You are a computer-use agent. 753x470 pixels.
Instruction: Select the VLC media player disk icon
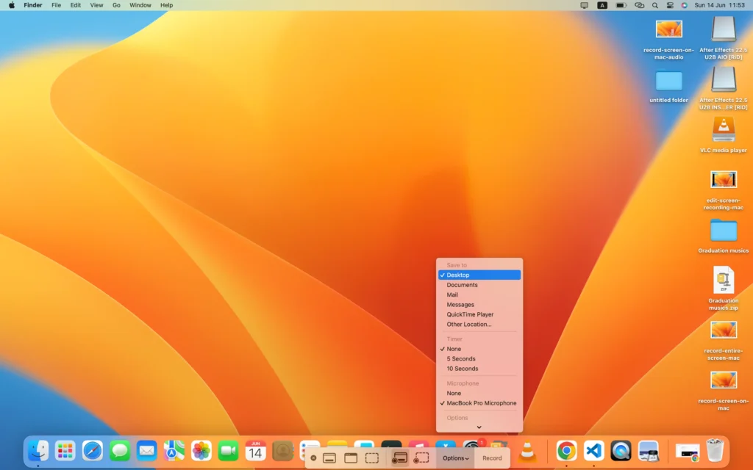click(724, 134)
